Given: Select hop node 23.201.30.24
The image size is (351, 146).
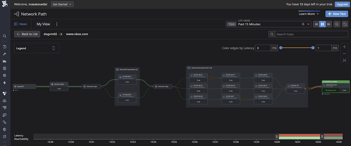Looking at the screenshot, I should [x=263, y=99].
